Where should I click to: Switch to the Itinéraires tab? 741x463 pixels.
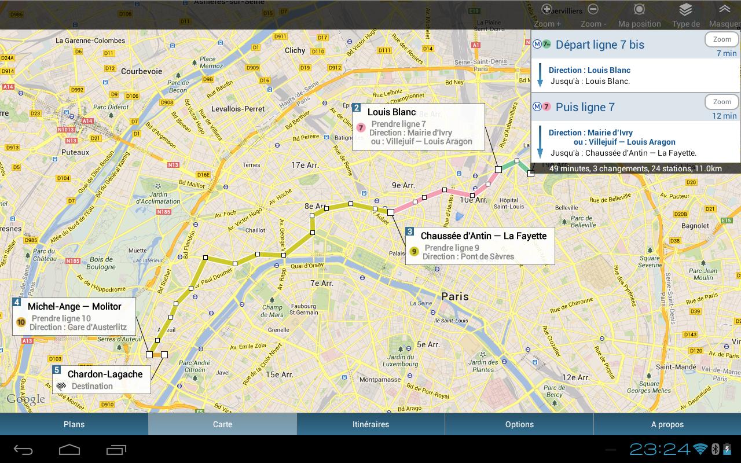370,424
